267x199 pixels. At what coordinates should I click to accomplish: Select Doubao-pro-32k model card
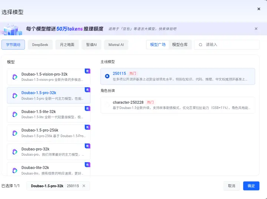pyautogui.click(x=49, y=152)
